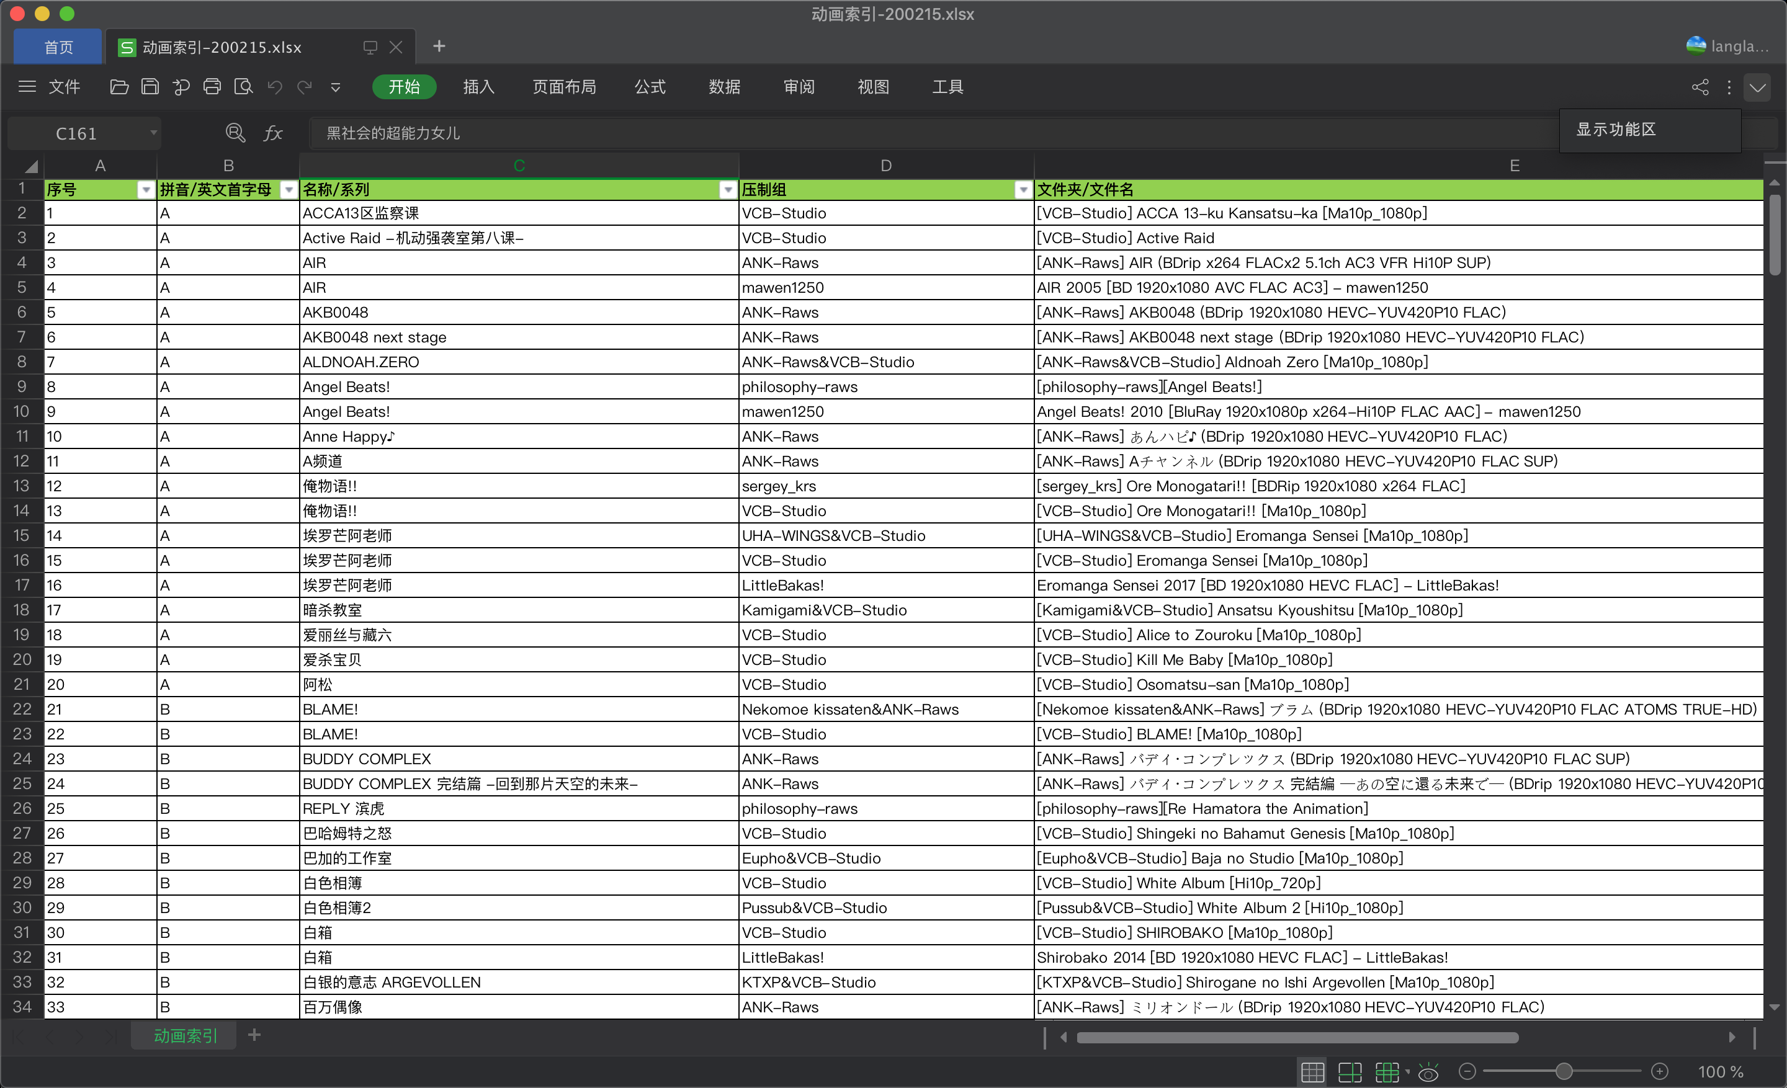The image size is (1787, 1088).
Task: Select the 动画索引 sheet tab
Action: pos(185,1035)
